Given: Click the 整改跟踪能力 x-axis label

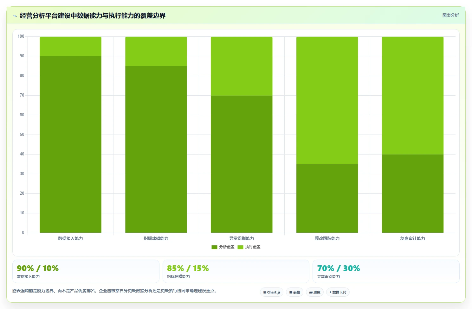Looking at the screenshot, I should pos(327,238).
